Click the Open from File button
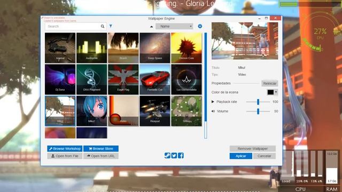Viewport: 342px width, 192px height. tap(65, 156)
